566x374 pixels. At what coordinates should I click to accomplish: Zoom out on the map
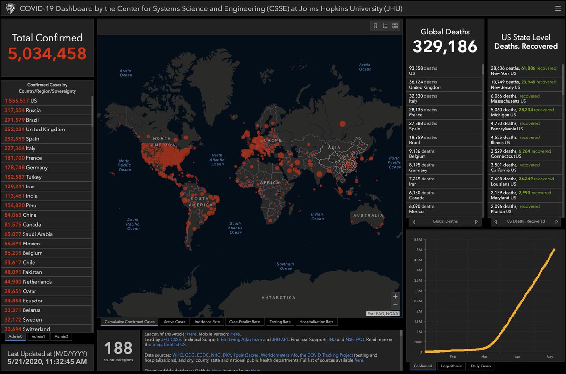click(x=395, y=305)
